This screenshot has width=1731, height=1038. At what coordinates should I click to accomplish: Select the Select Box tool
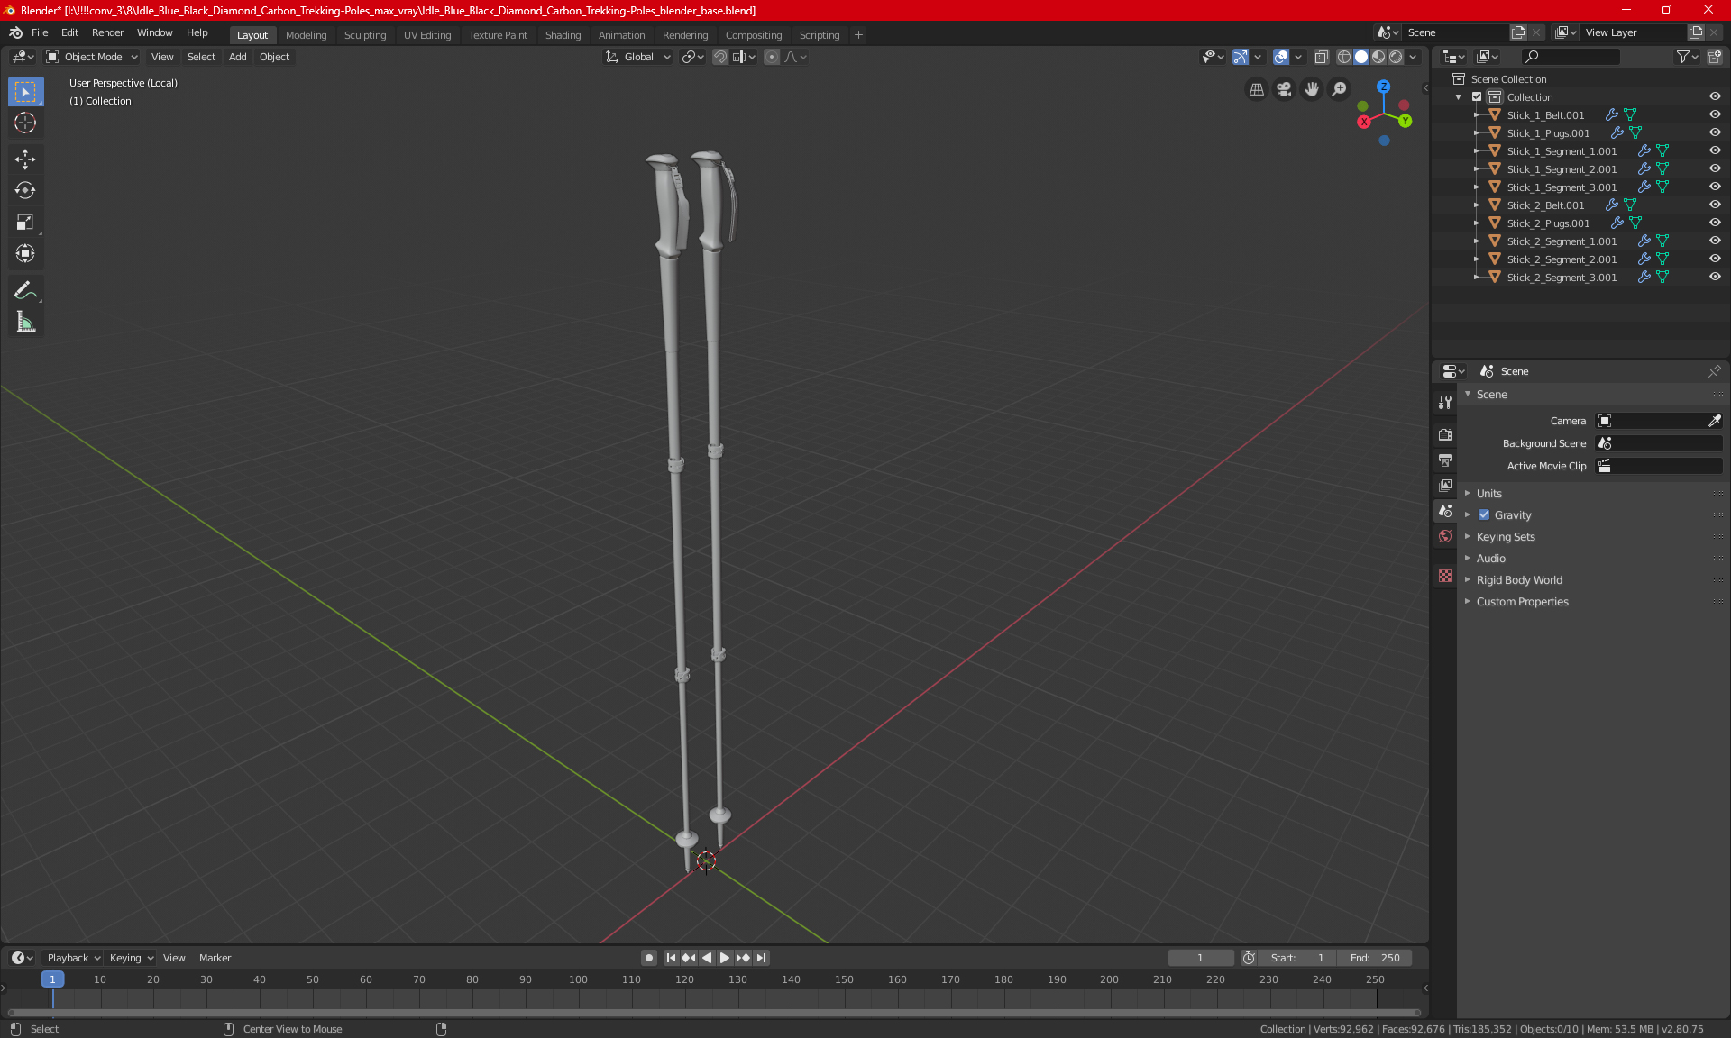(x=25, y=92)
